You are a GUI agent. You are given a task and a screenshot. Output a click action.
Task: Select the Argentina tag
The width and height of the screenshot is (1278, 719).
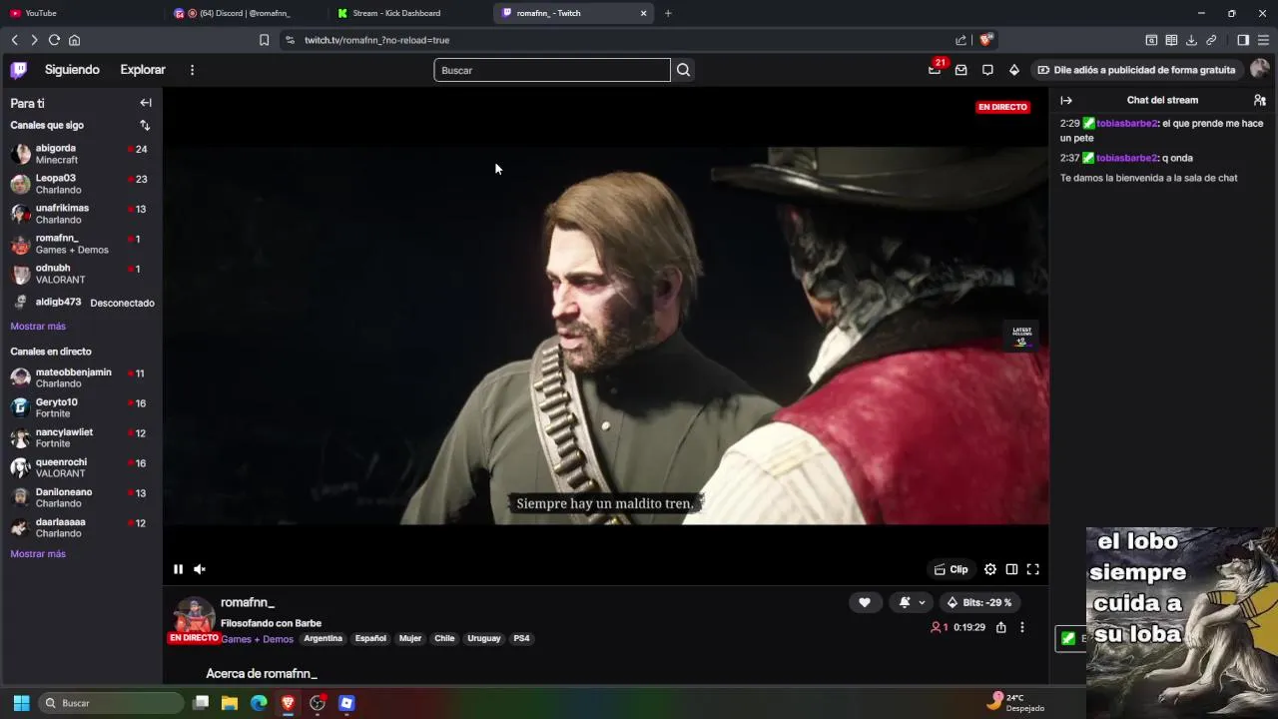(x=322, y=639)
